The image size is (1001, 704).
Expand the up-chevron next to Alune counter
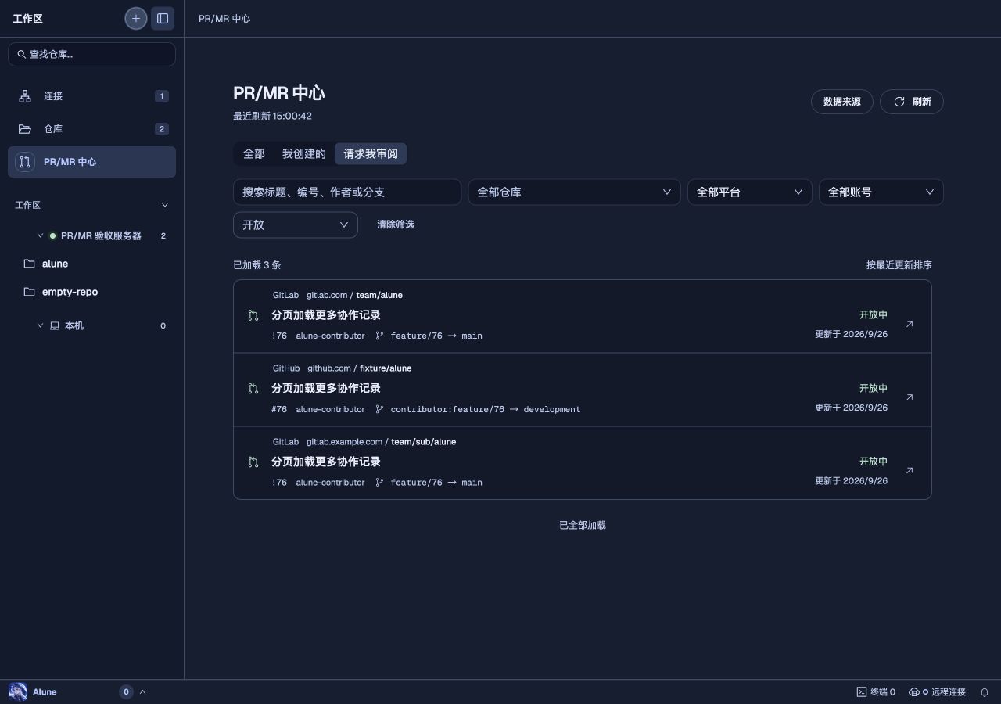tap(142, 692)
